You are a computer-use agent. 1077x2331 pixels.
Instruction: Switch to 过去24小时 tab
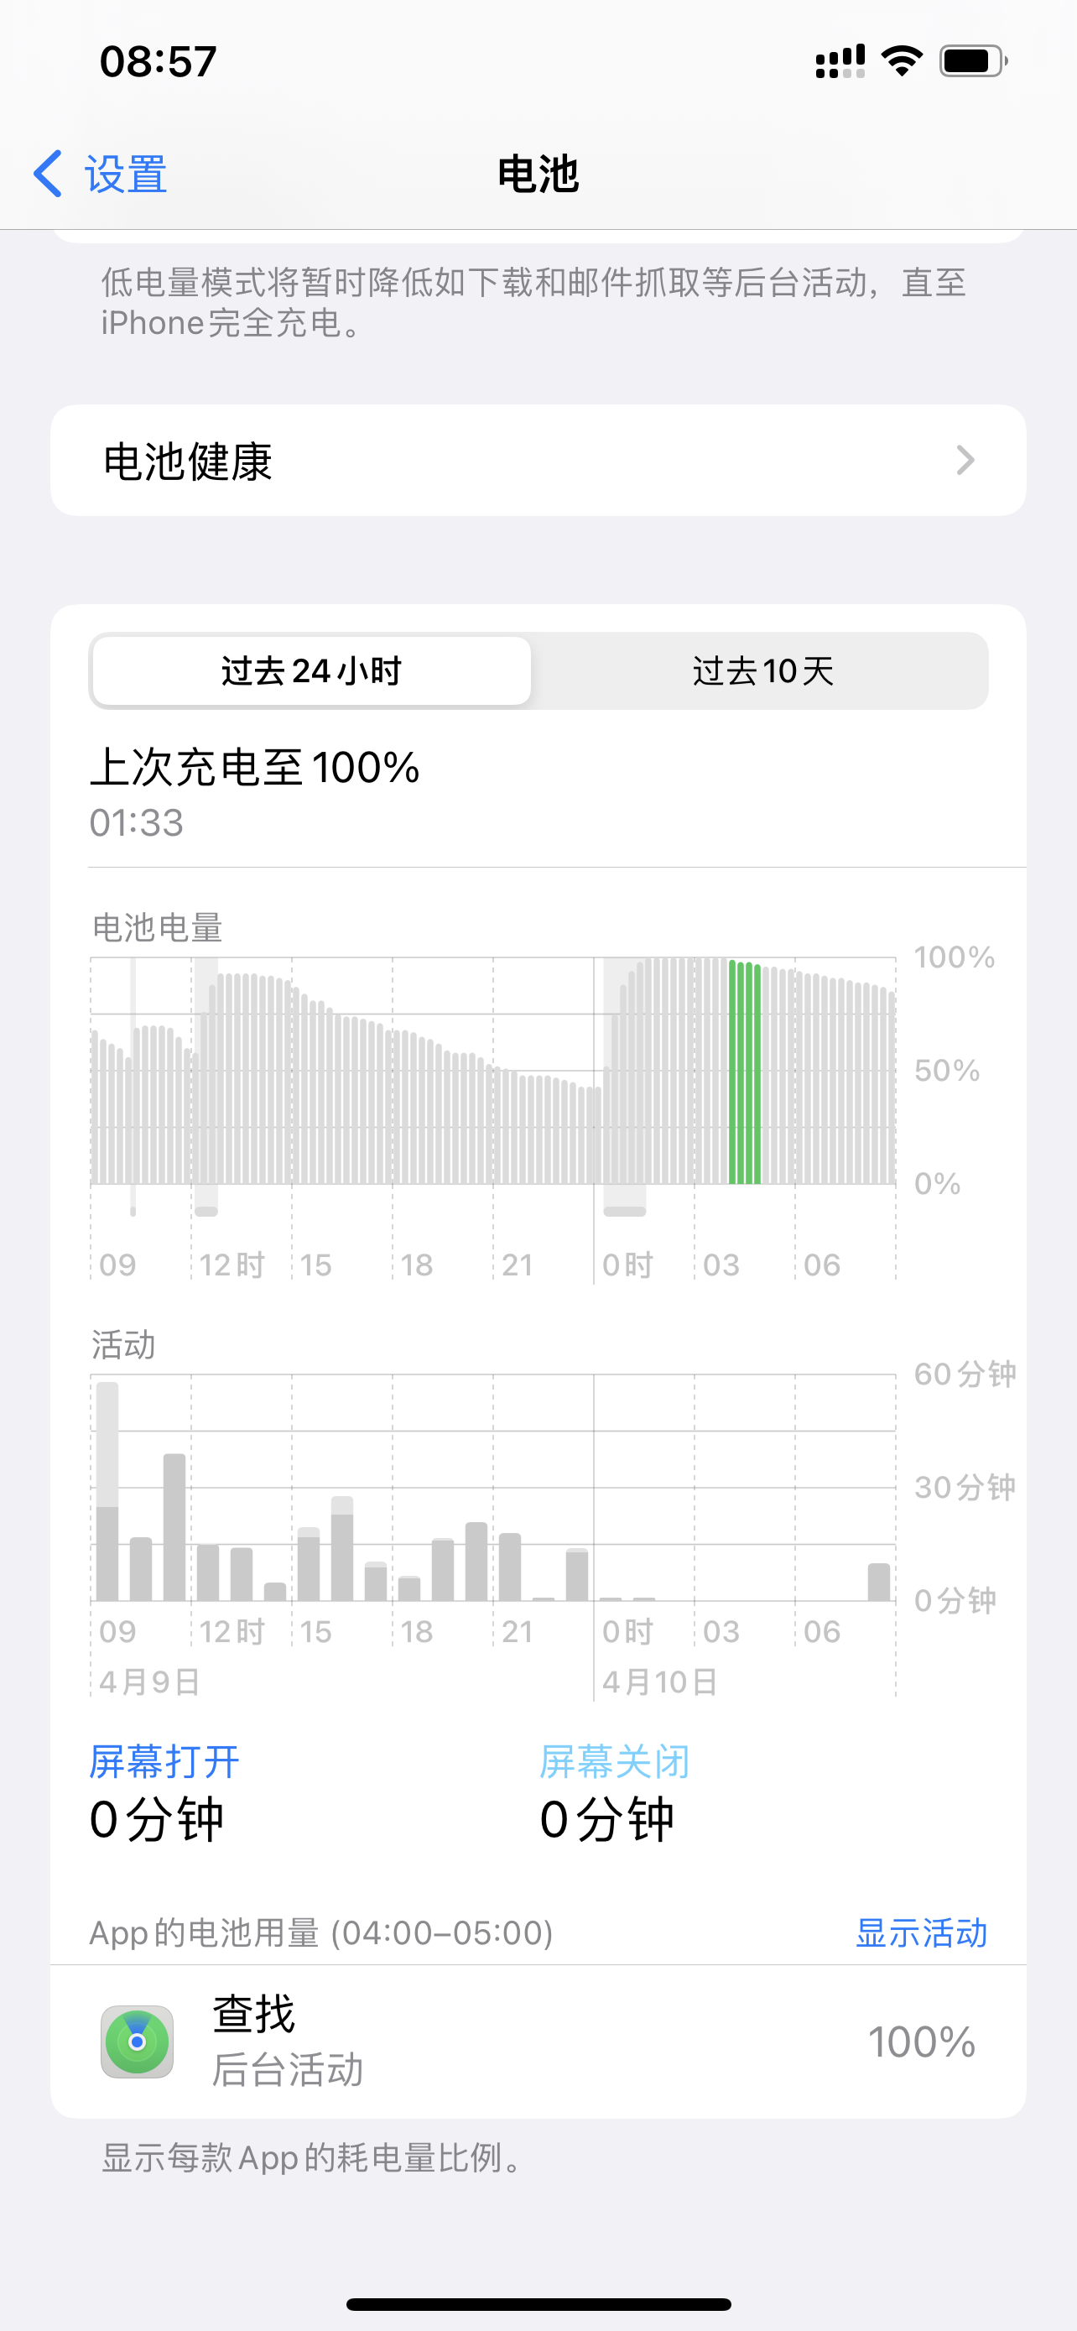click(311, 670)
